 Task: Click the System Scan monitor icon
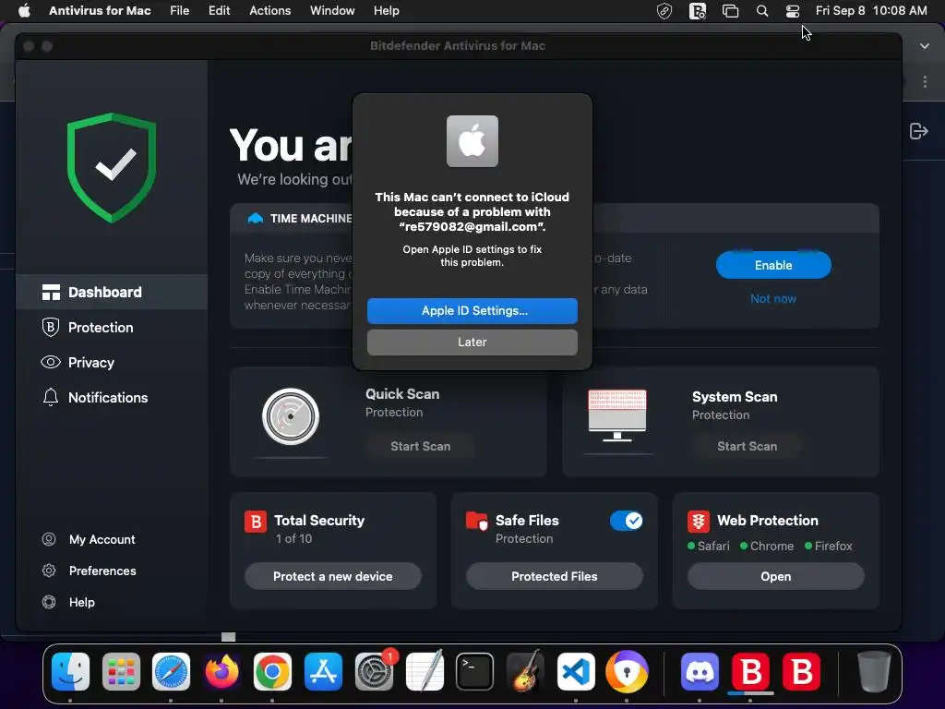click(617, 415)
